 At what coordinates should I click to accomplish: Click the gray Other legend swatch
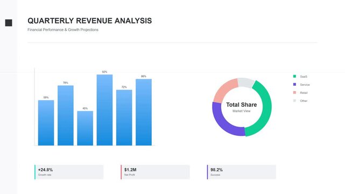pos(294,101)
